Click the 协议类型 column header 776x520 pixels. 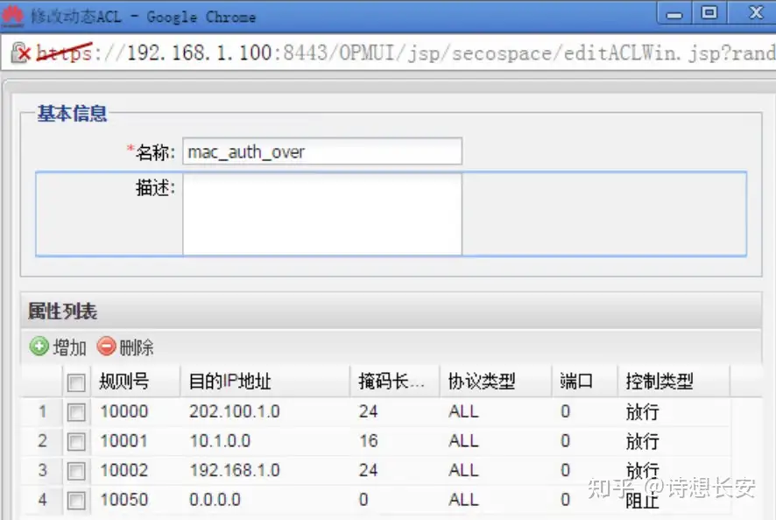tap(482, 382)
